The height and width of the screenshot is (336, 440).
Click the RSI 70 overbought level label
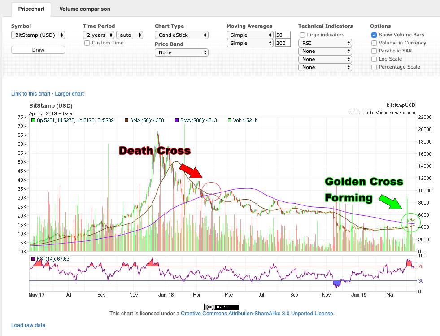coord(421,266)
